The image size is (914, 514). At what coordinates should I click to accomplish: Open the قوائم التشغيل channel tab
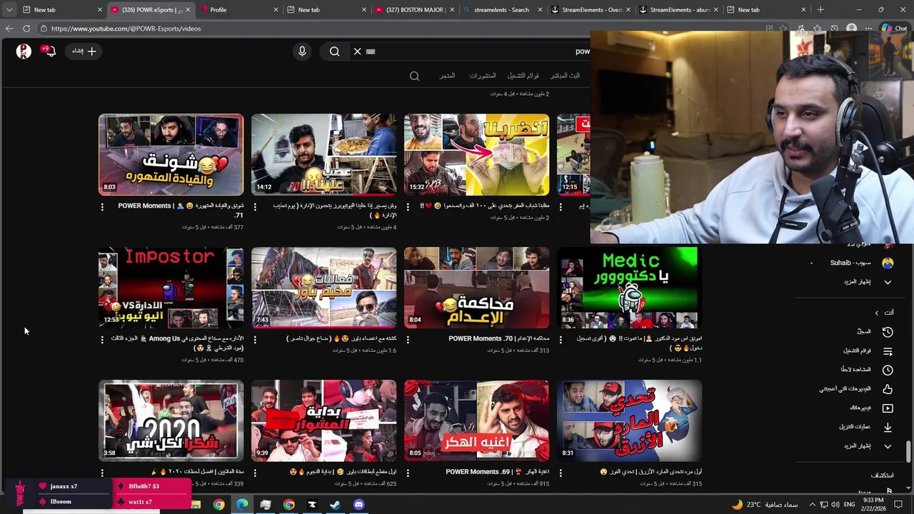[523, 76]
